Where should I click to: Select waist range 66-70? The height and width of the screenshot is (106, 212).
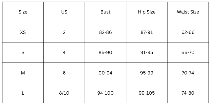pos(188,52)
